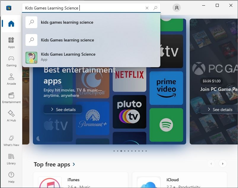The width and height of the screenshot is (238, 188).
Task: Click the $1.00 price on PC Game Pass
Action: pyautogui.click(x=216, y=81)
